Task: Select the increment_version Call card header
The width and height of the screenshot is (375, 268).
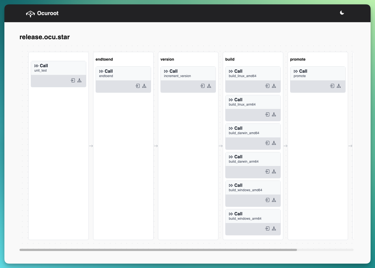Action: 188,74
